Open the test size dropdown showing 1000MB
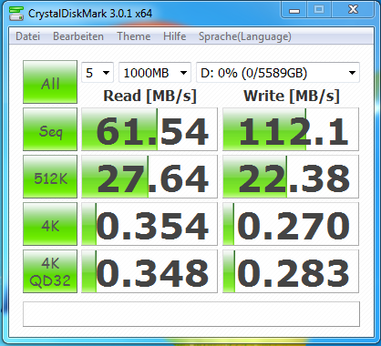This screenshot has height=346, width=381. click(155, 73)
